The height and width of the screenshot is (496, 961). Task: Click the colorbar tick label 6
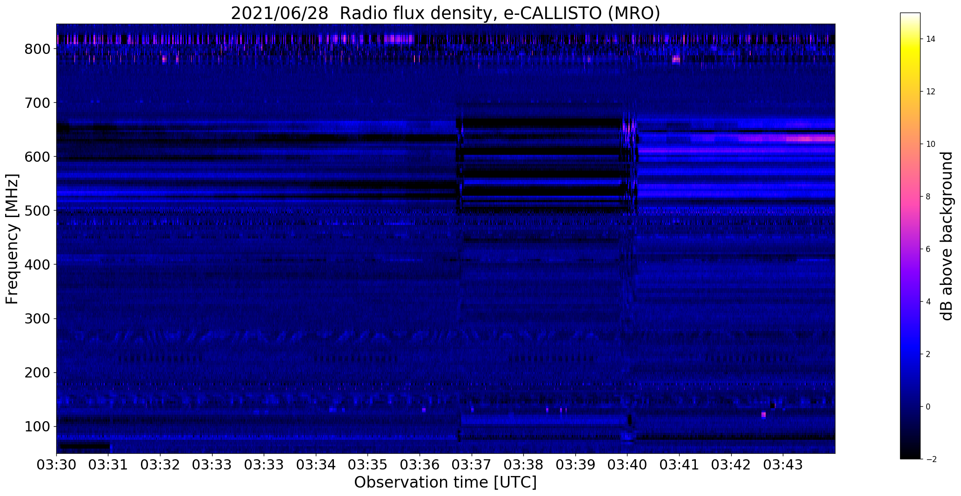(x=928, y=249)
